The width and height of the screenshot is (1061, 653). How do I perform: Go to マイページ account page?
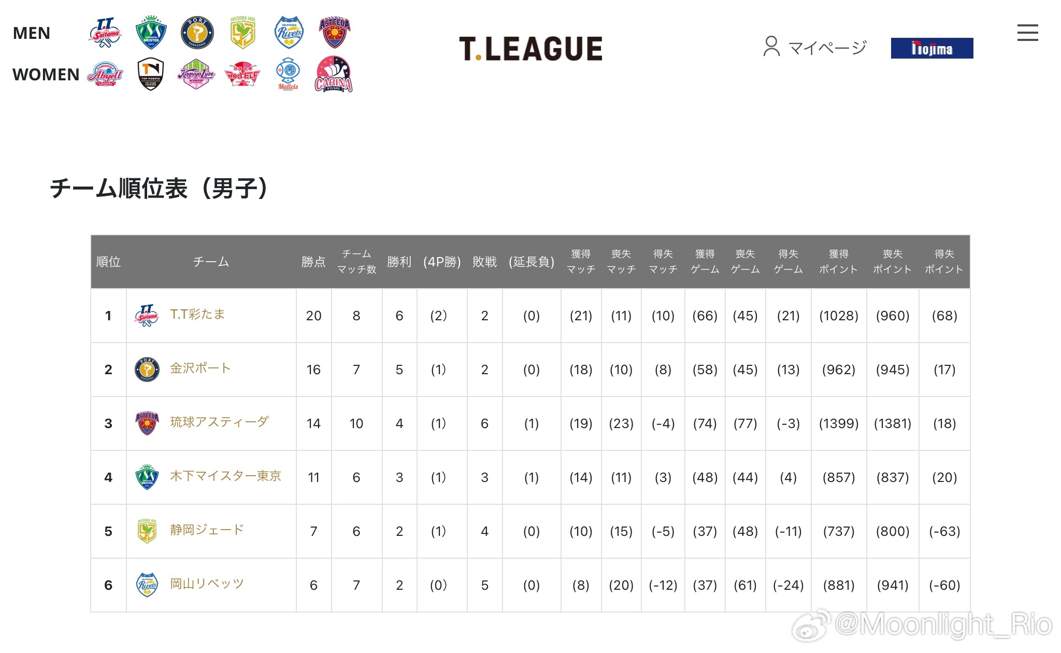(814, 47)
